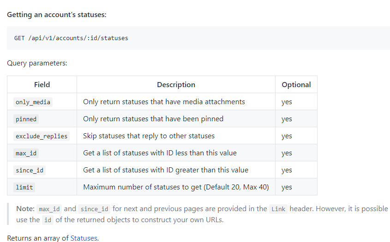Open the Statuses link
390x242 pixels.
(84, 238)
